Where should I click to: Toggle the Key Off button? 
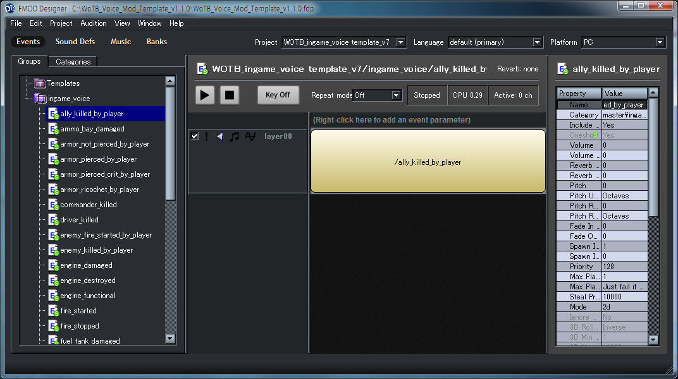click(278, 95)
